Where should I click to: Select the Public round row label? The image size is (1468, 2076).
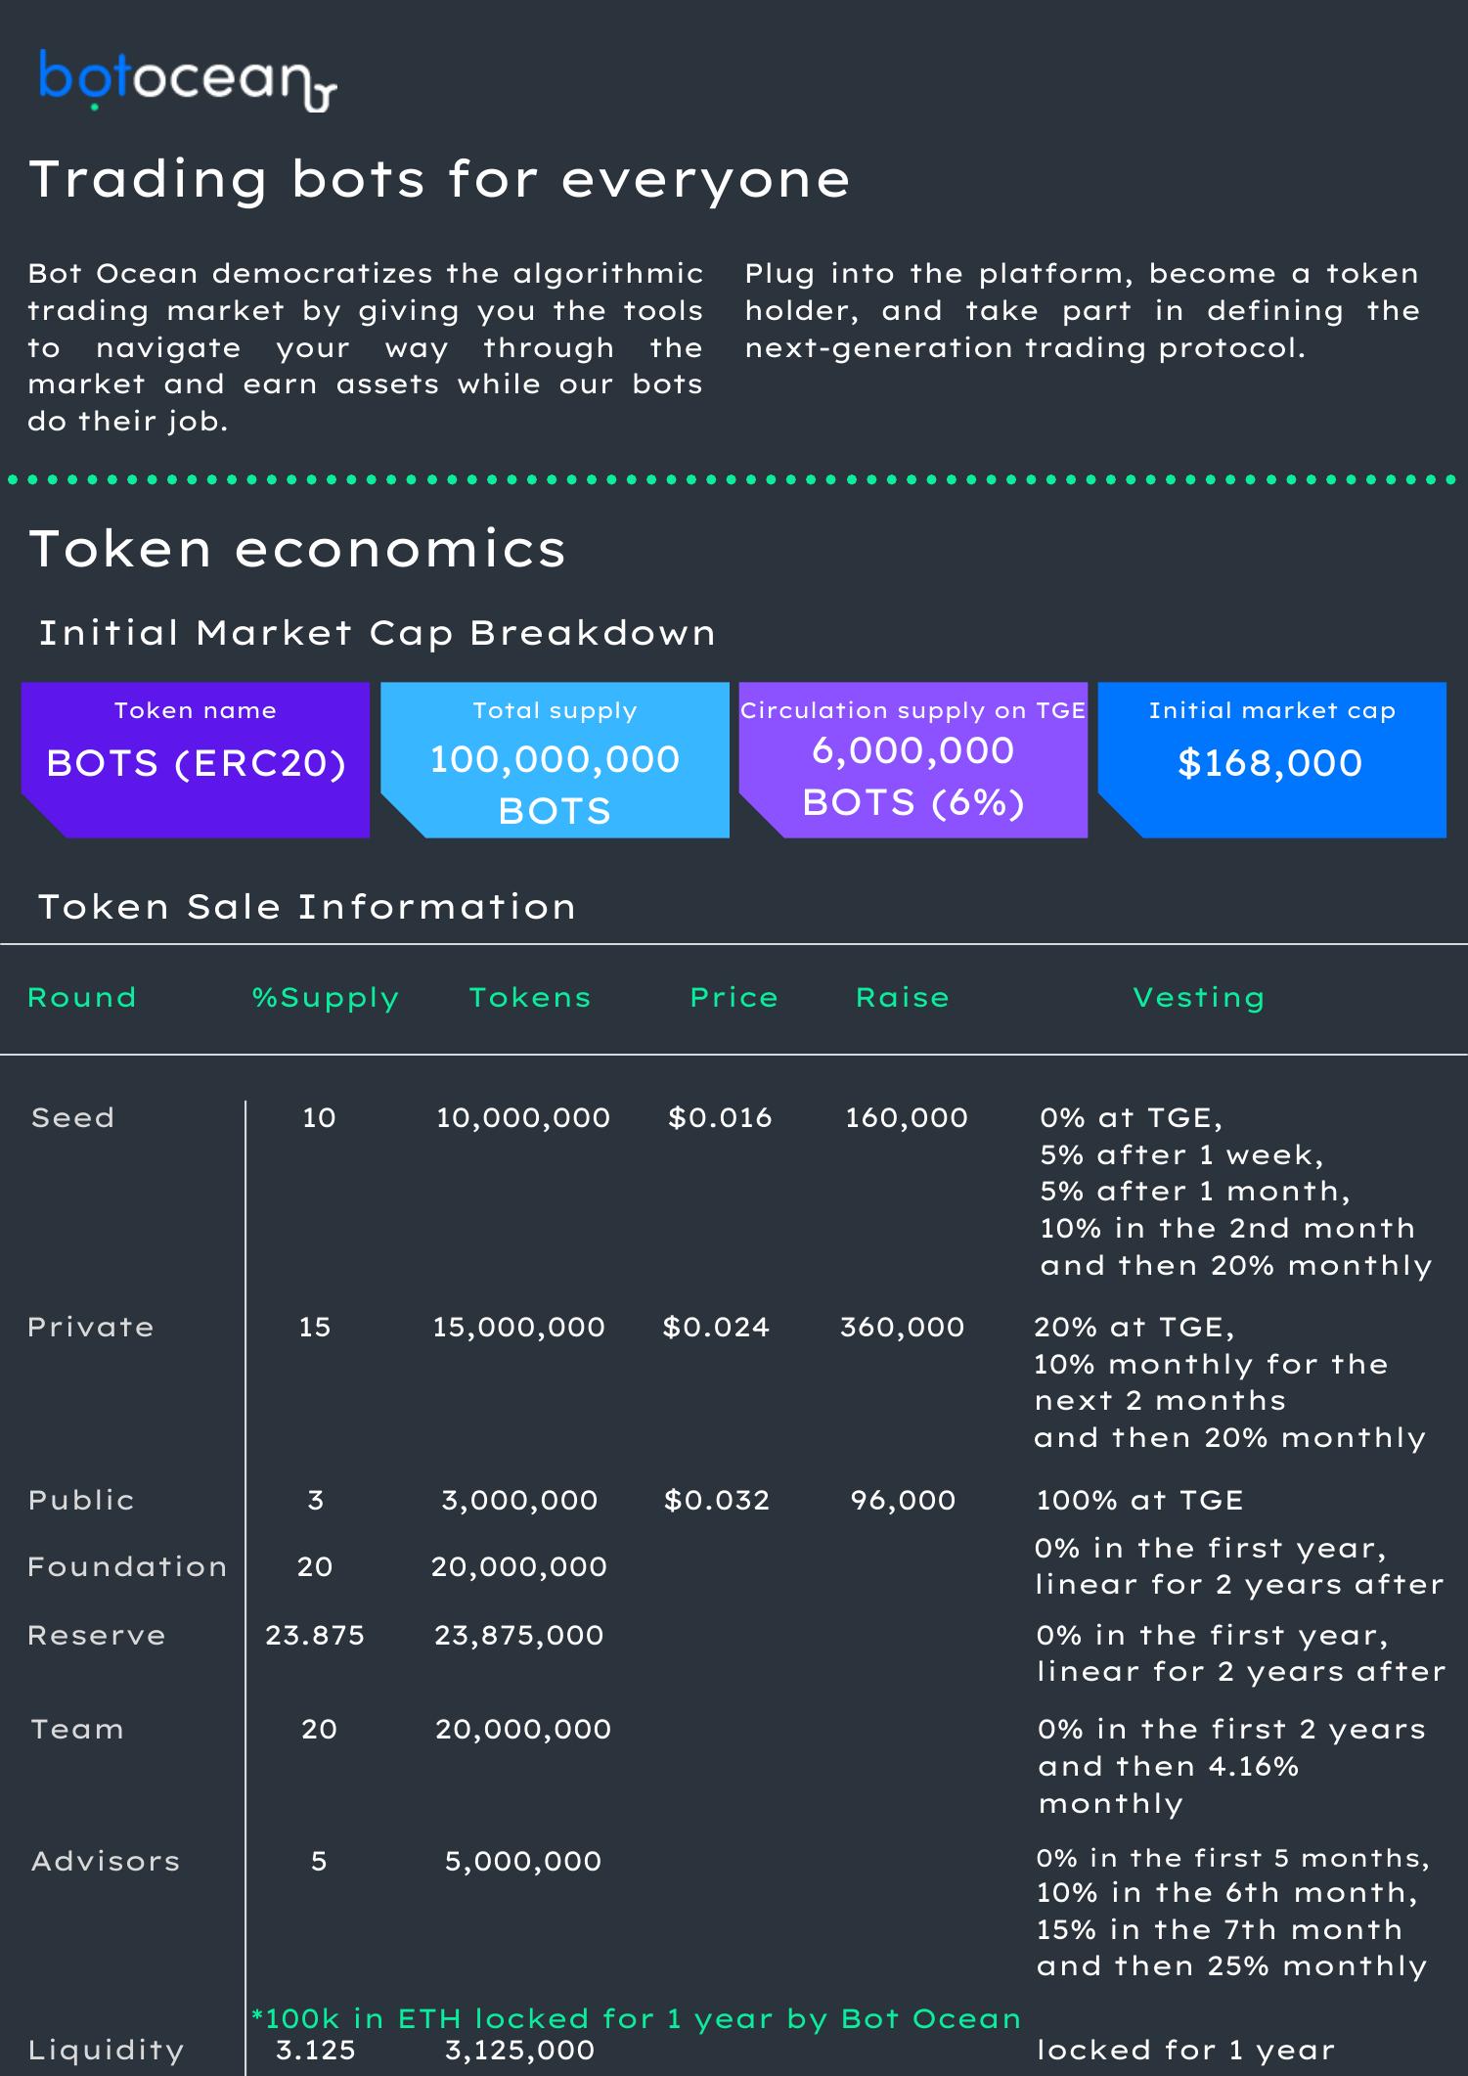[81, 1500]
